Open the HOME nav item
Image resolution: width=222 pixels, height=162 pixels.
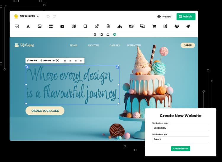[74, 45]
